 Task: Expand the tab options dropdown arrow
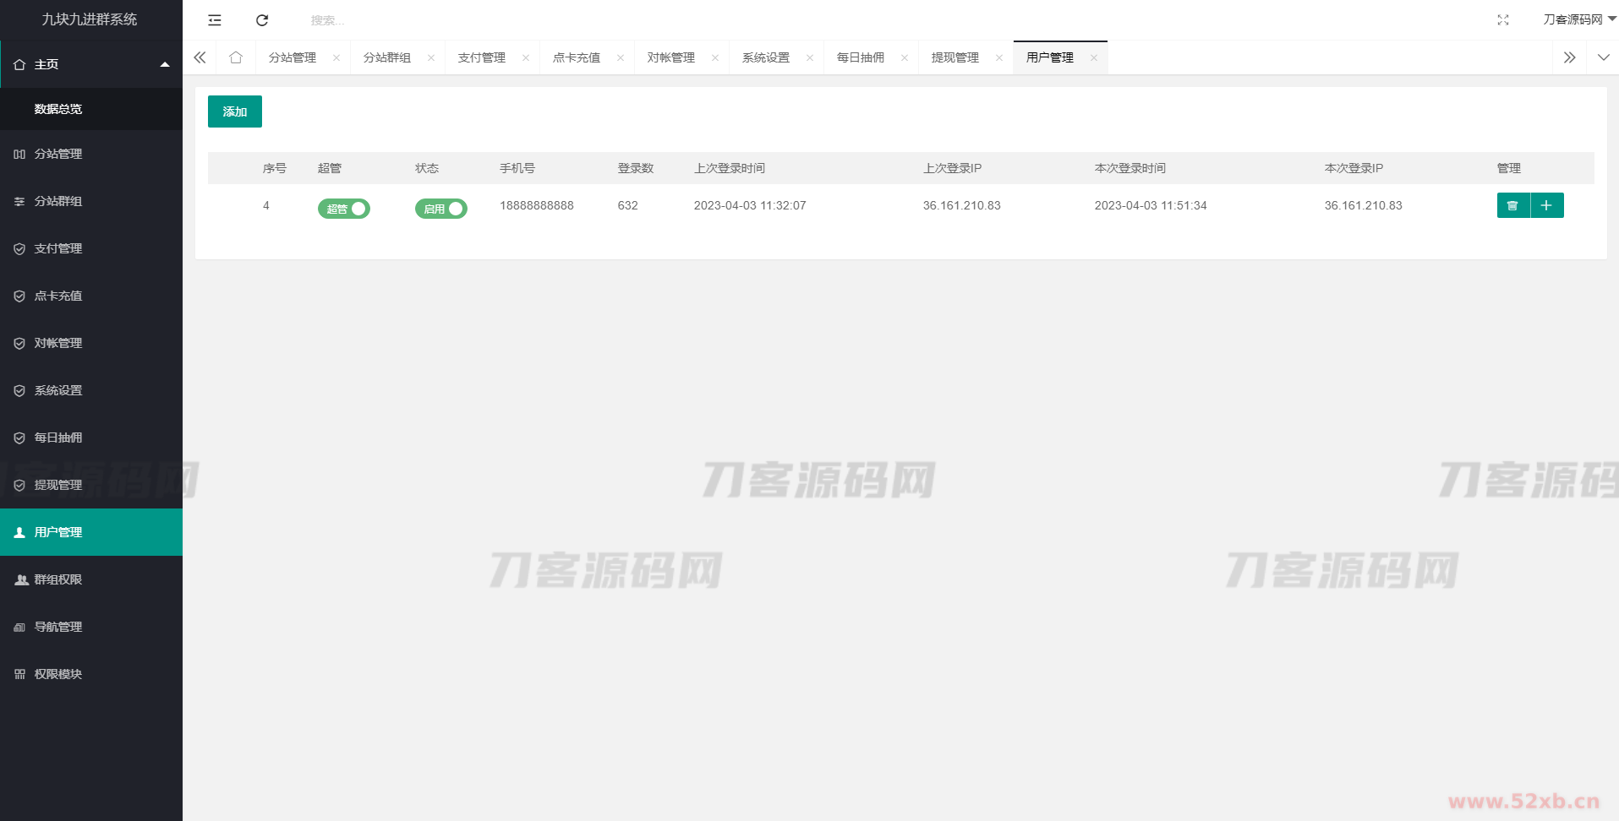(x=1603, y=57)
